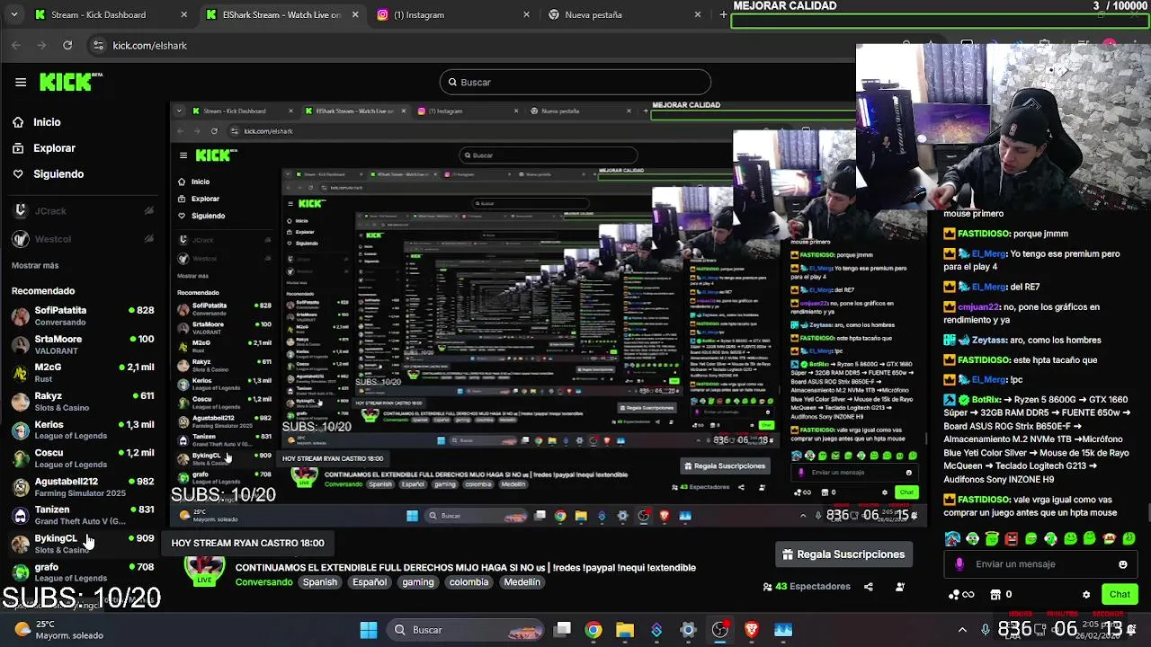Click the browser back arrow
This screenshot has width=1151, height=647.
tap(16, 45)
